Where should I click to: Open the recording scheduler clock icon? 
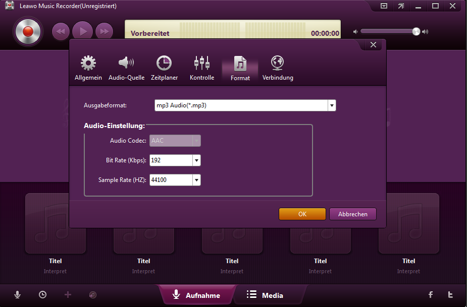tap(42, 295)
